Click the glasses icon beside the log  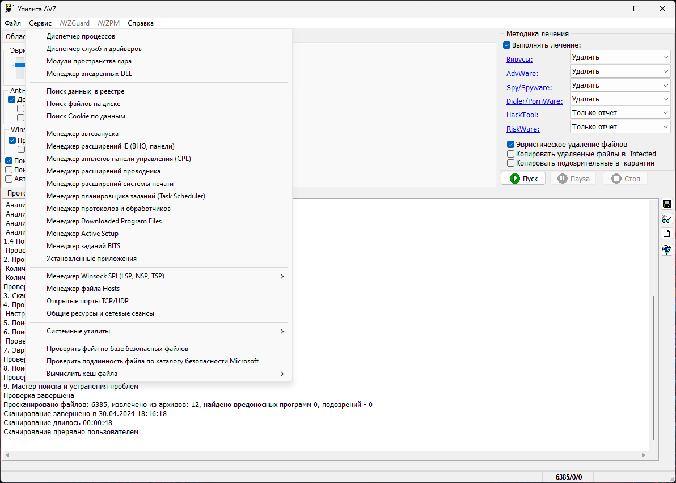(666, 219)
